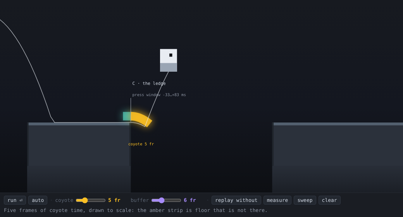Screen dimensions: 403x217
Task: Click the white player character square
Action: 169,60
